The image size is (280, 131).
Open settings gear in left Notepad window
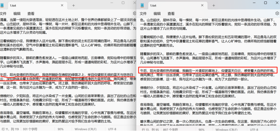pyautogui.click(x=135, y=13)
